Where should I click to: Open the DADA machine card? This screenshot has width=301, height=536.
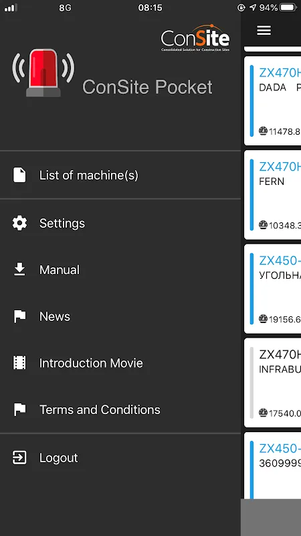pos(273,101)
